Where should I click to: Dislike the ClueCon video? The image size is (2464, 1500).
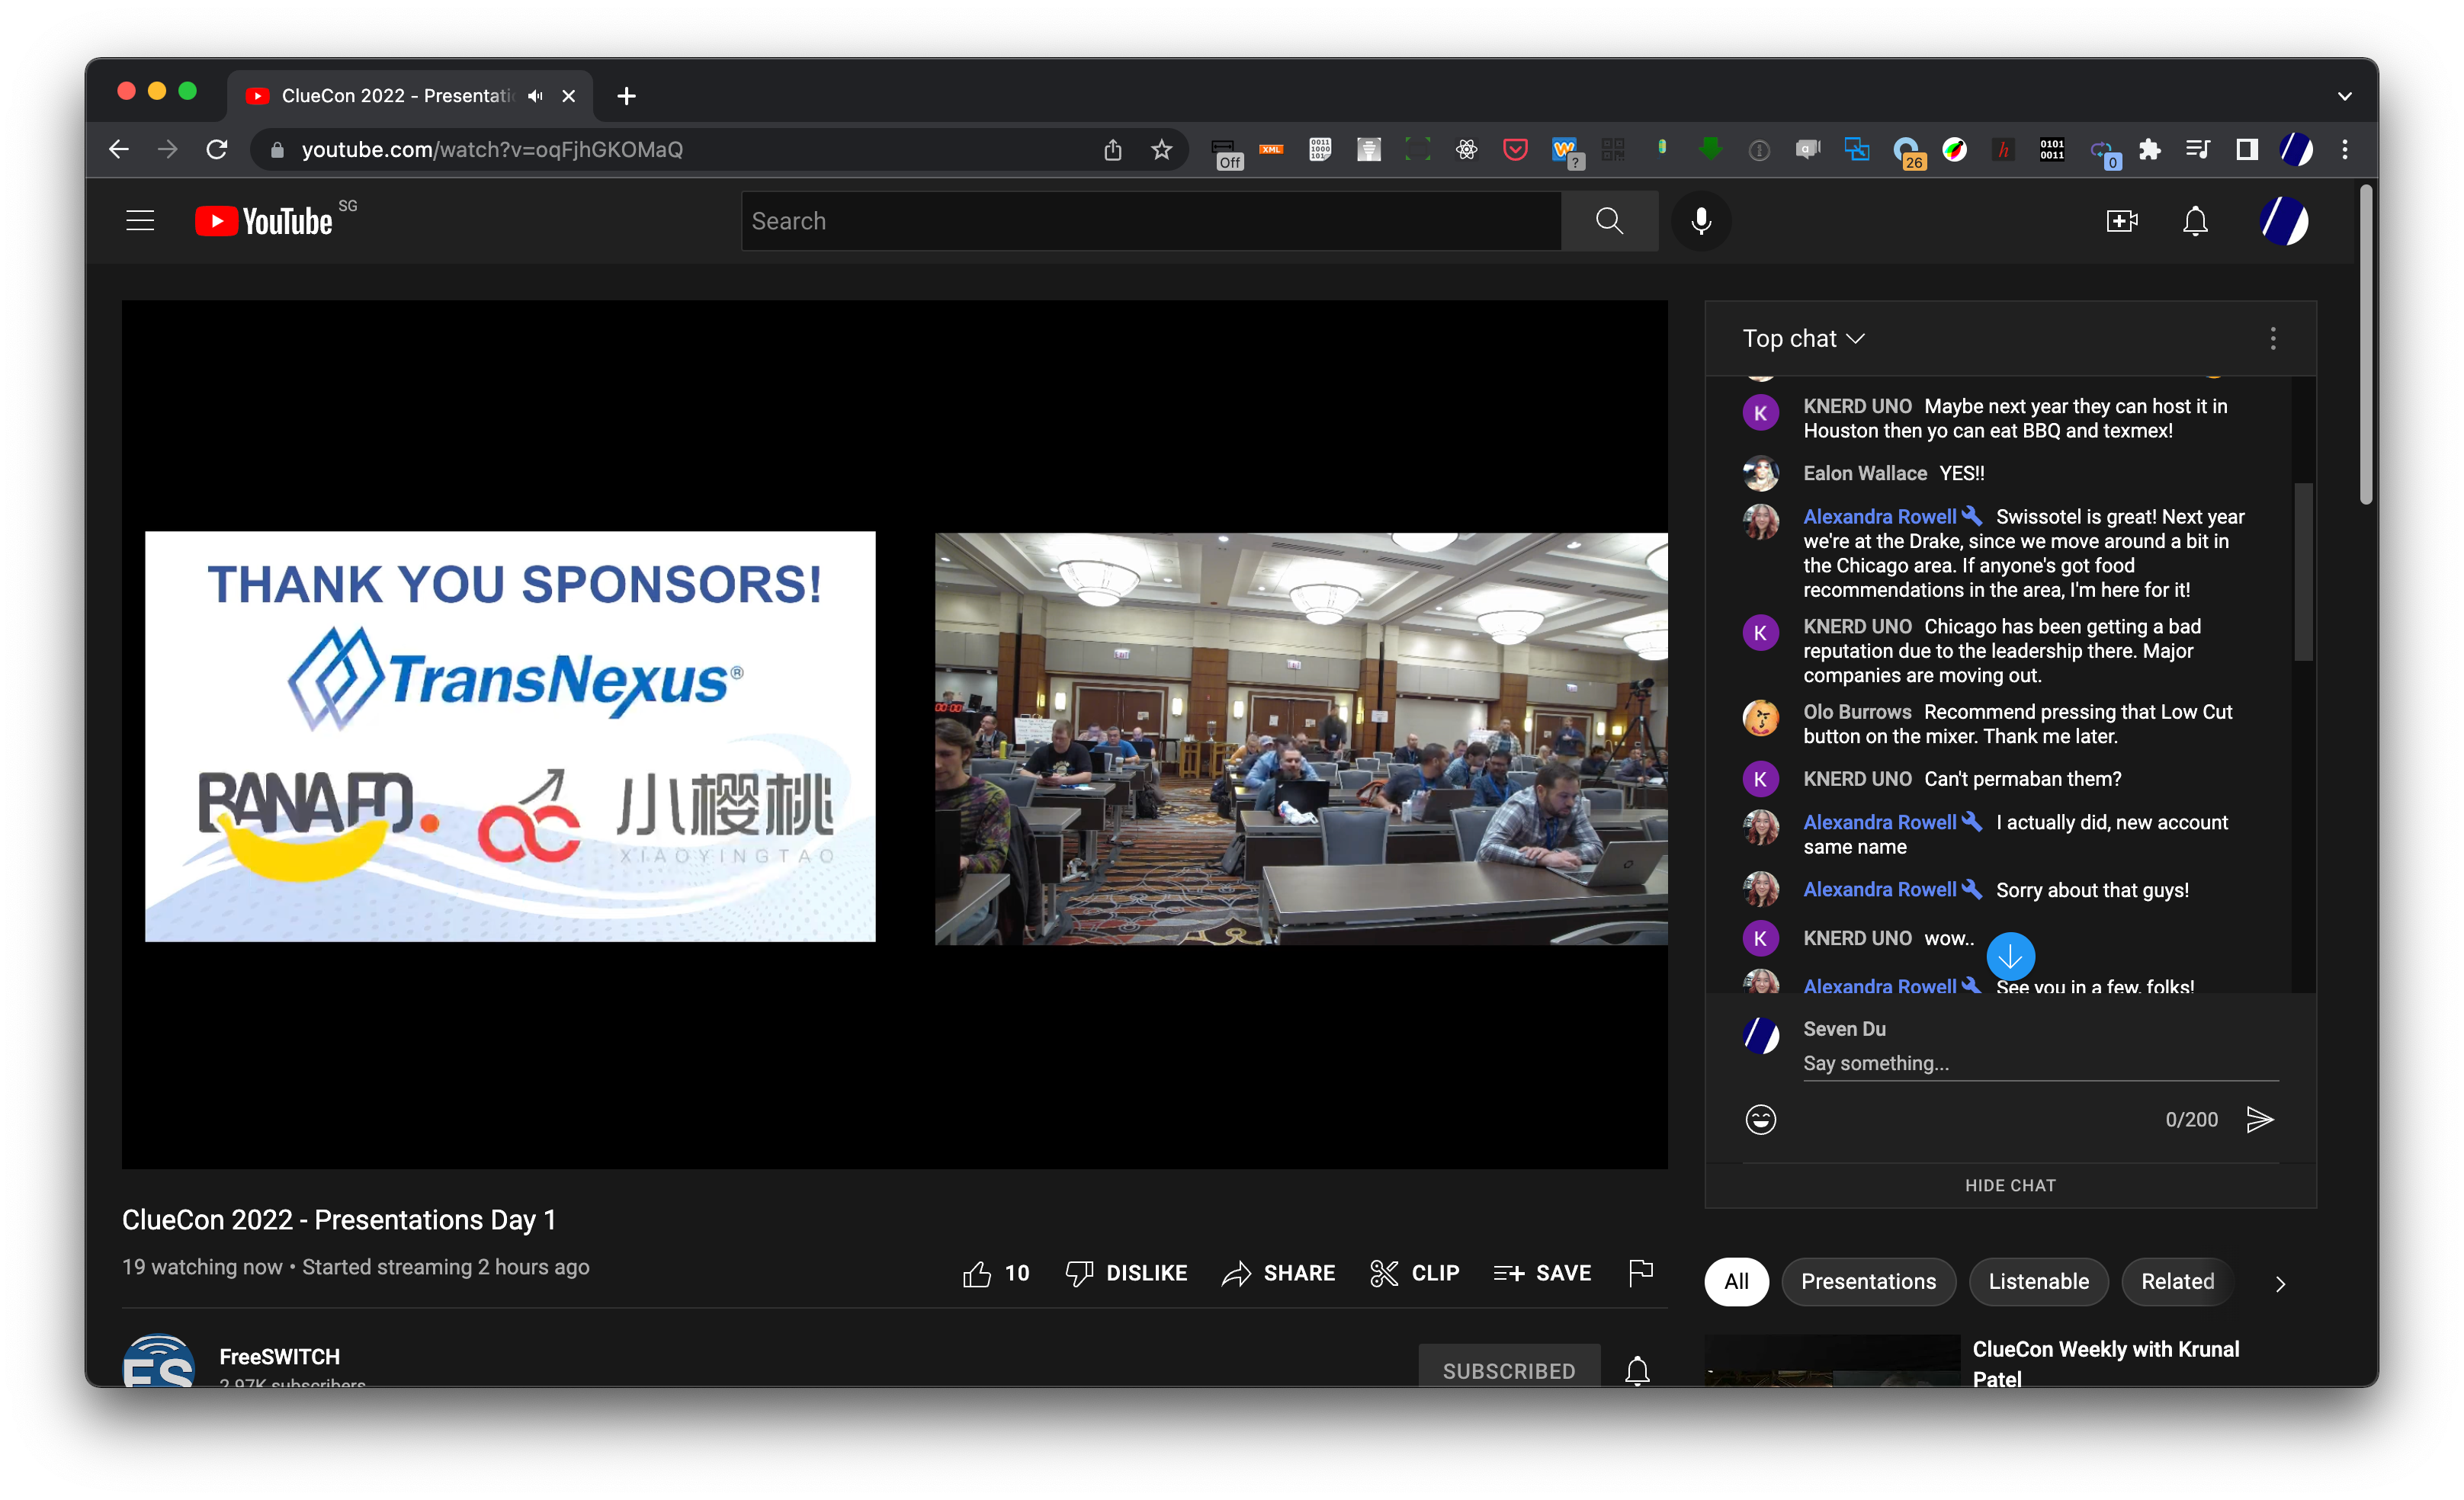click(1126, 1272)
